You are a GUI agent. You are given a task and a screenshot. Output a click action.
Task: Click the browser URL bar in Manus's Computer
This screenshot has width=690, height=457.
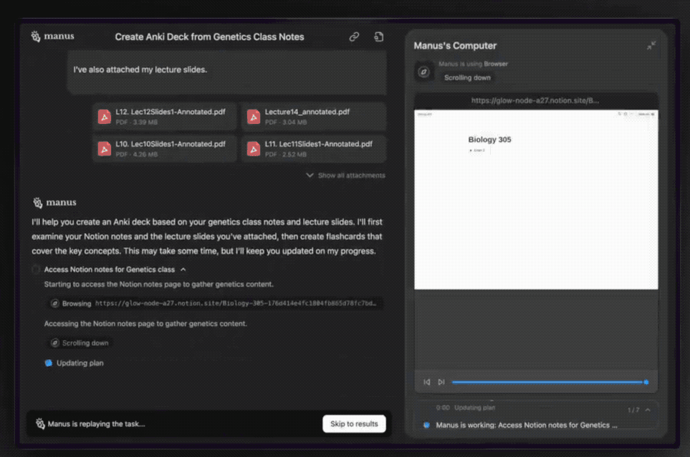535,100
